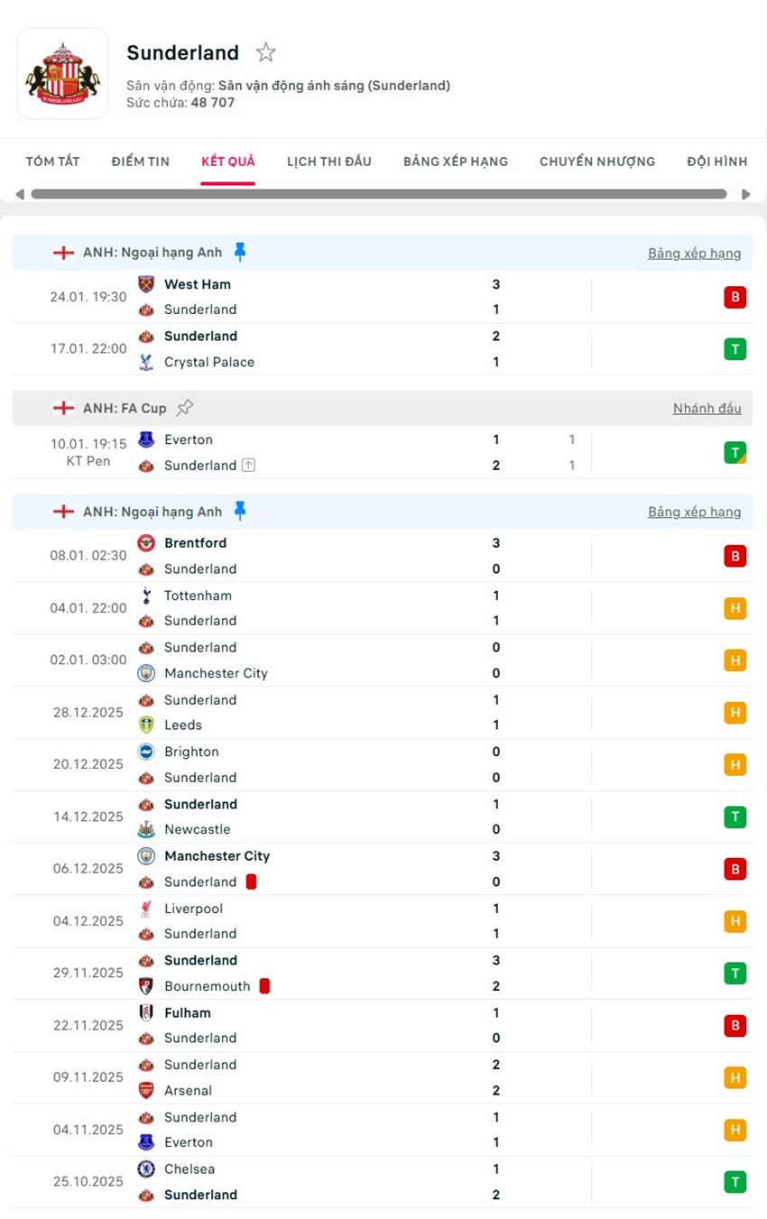Screen dimensions: 767x1219
Task: Click the right scroll arrow on the tab bar
Action: coord(746,193)
